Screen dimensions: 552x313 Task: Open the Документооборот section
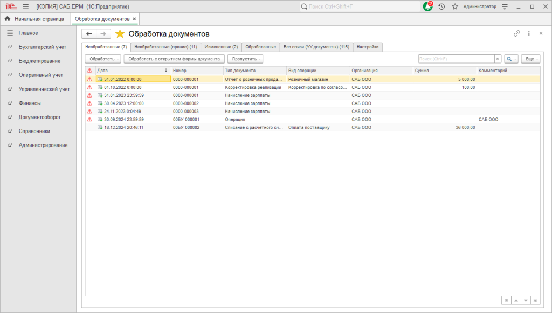pyautogui.click(x=39, y=117)
